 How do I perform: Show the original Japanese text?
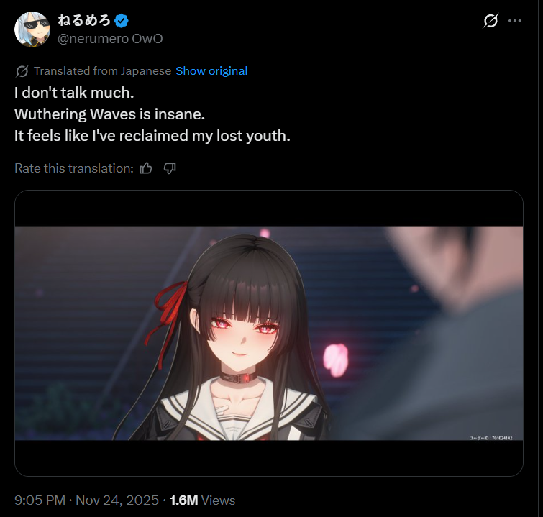tap(211, 71)
